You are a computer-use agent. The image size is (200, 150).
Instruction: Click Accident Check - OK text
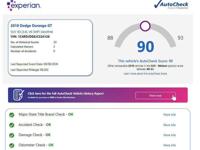pyautogui.click(x=35, y=125)
